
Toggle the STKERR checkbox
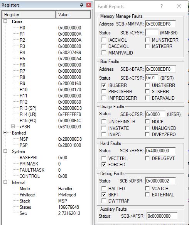[147, 91]
